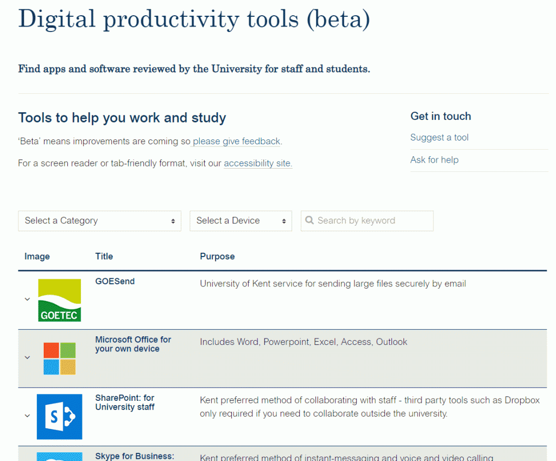Open the 'please give feedback' link

point(237,142)
